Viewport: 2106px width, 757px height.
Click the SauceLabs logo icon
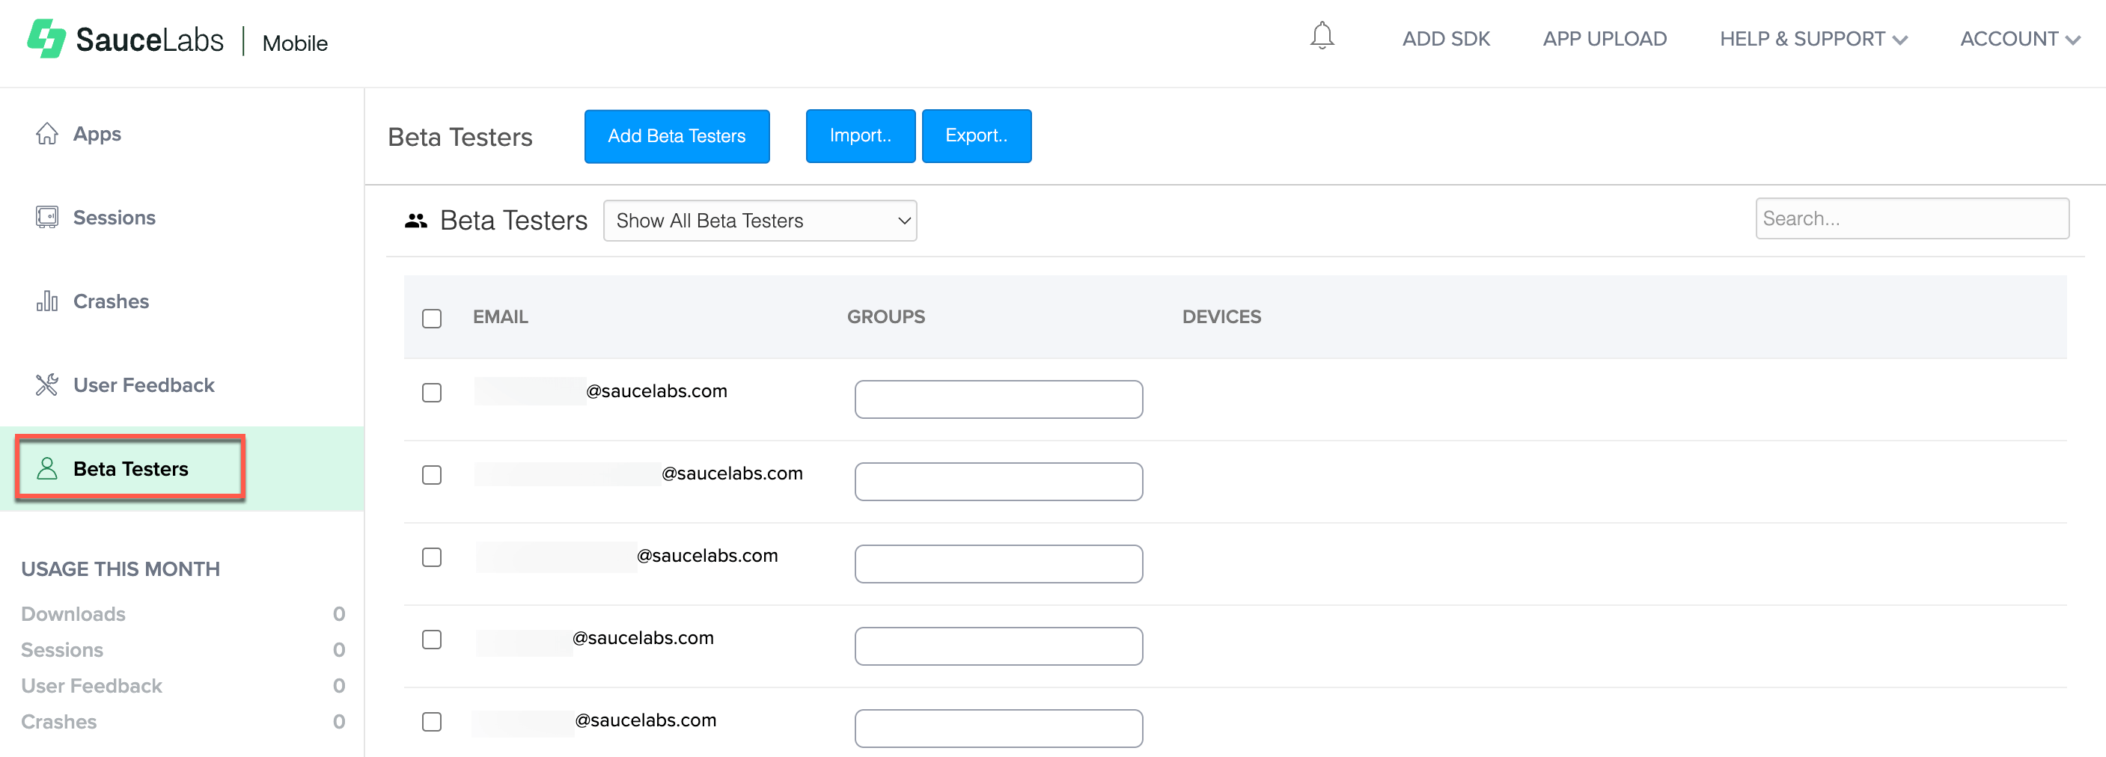(x=46, y=38)
